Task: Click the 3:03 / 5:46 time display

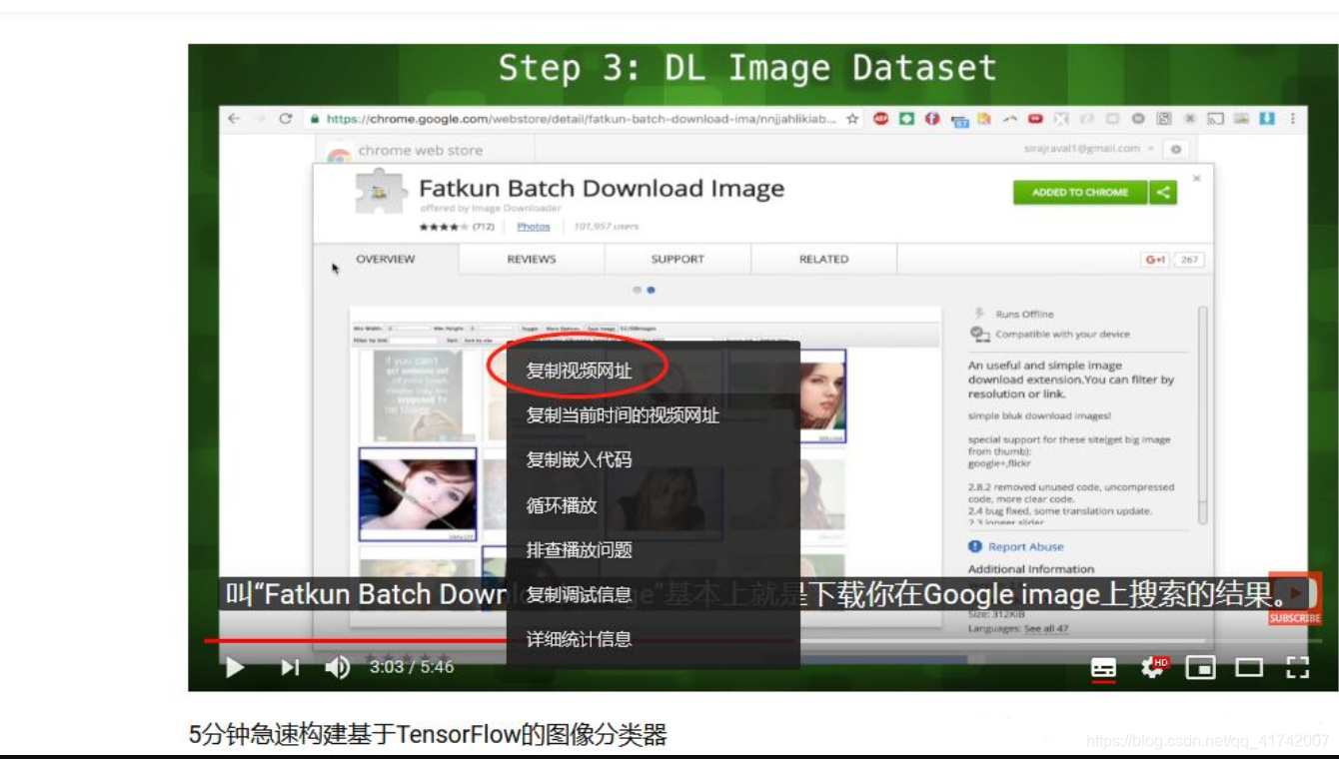Action: pos(412,667)
